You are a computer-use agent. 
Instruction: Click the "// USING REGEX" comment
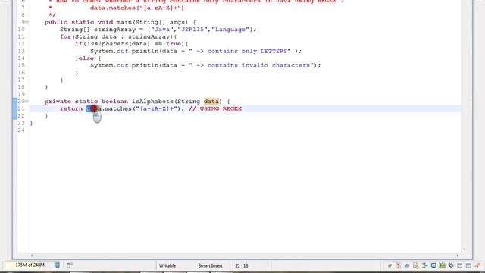215,108
